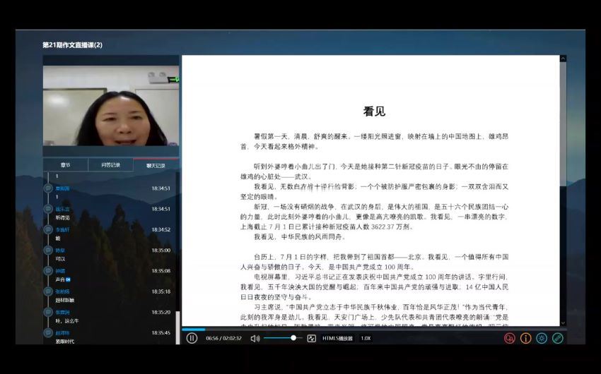The width and height of the screenshot is (601, 374).
Task: Click avatar icon at timestamp 18:34:52
Action: click(x=48, y=230)
